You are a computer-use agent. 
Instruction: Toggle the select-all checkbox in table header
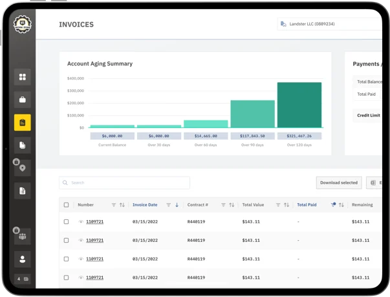[x=66, y=205]
